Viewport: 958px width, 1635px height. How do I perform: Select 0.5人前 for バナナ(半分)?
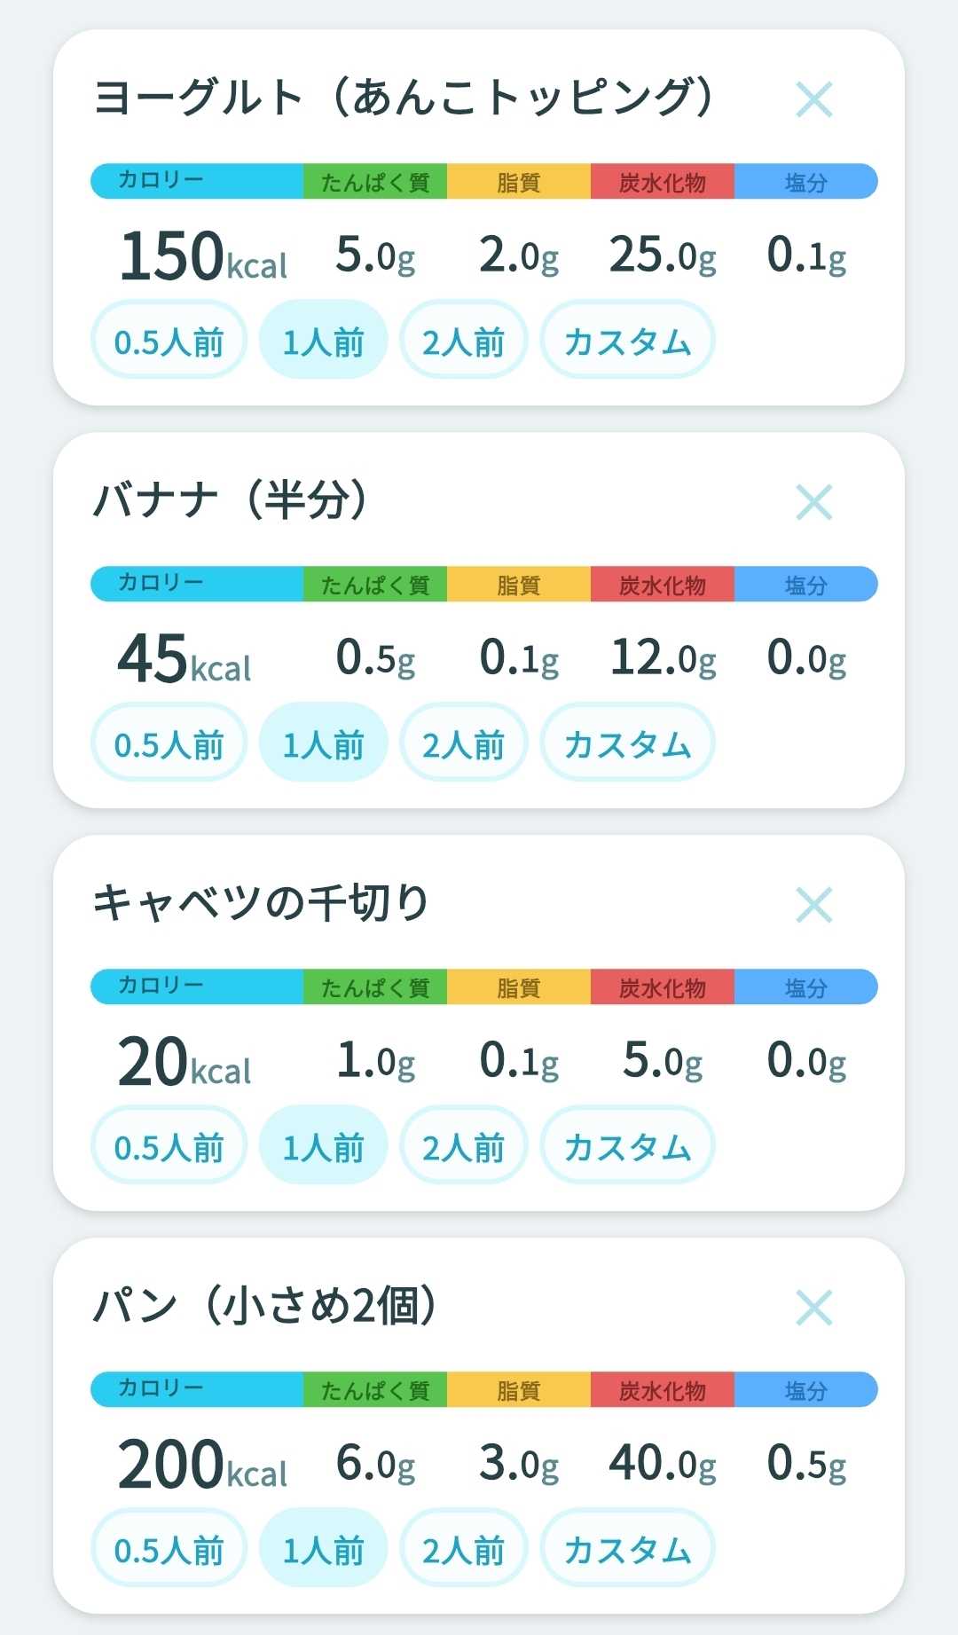coord(169,743)
